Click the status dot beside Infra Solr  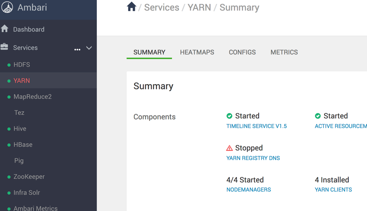point(9,193)
